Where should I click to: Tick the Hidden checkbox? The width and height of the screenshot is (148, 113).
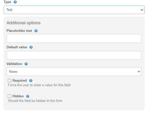(9, 96)
